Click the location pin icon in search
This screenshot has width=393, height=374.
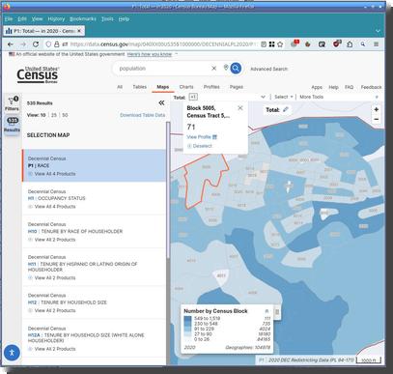point(226,68)
